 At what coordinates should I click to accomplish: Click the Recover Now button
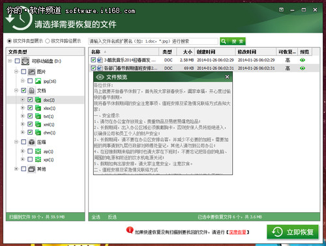(x=293, y=232)
